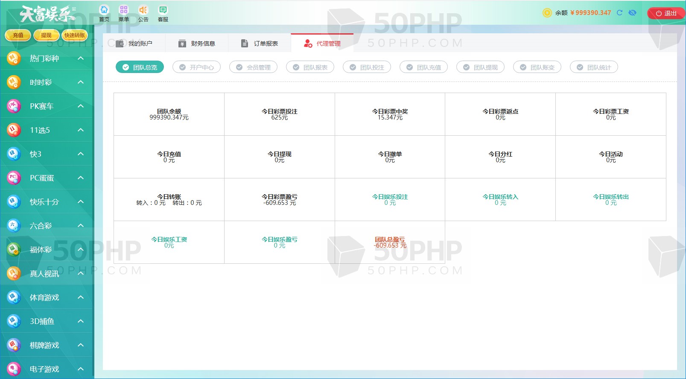Open the Announcements (公告) speaker icon
Viewport: 686px width, 379px height.
pyautogui.click(x=143, y=10)
